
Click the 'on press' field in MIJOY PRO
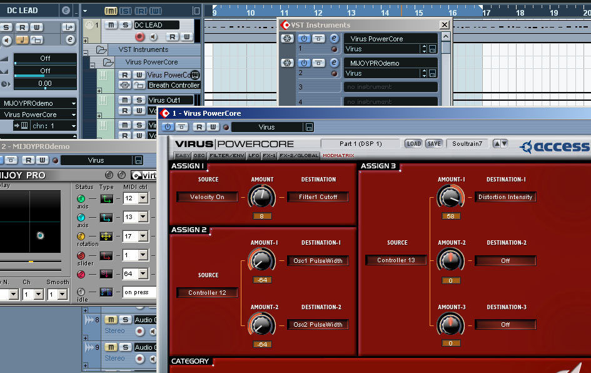pos(139,292)
